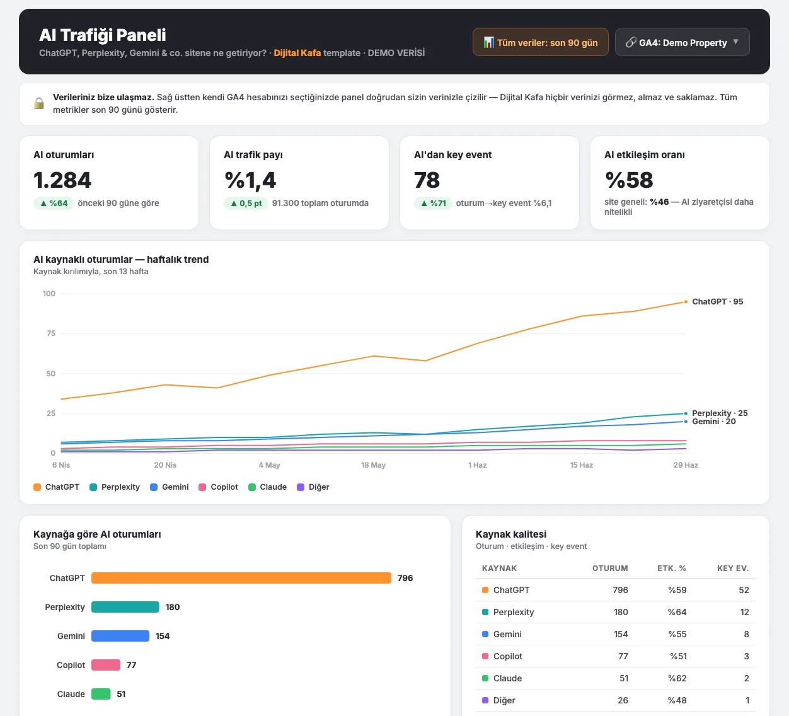Click the blue Gemini bar in bar chart
Screen dimensions: 789x716
pyautogui.click(x=120, y=636)
